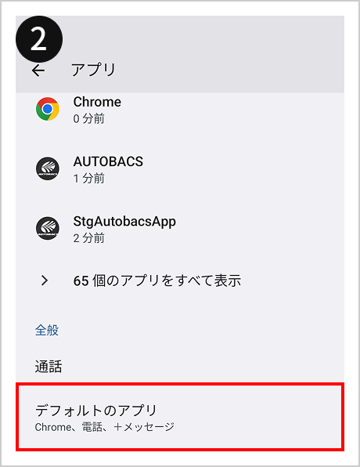Open the 通話 settings item
This screenshot has height=467, width=360.
pos(49,367)
